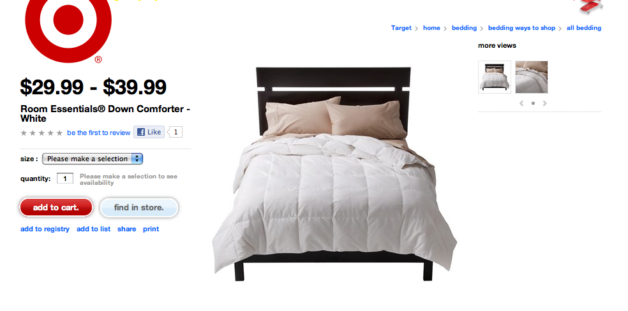Click the Facebook like count bubble
Image resolution: width=628 pixels, height=311 pixels.
pyautogui.click(x=175, y=132)
